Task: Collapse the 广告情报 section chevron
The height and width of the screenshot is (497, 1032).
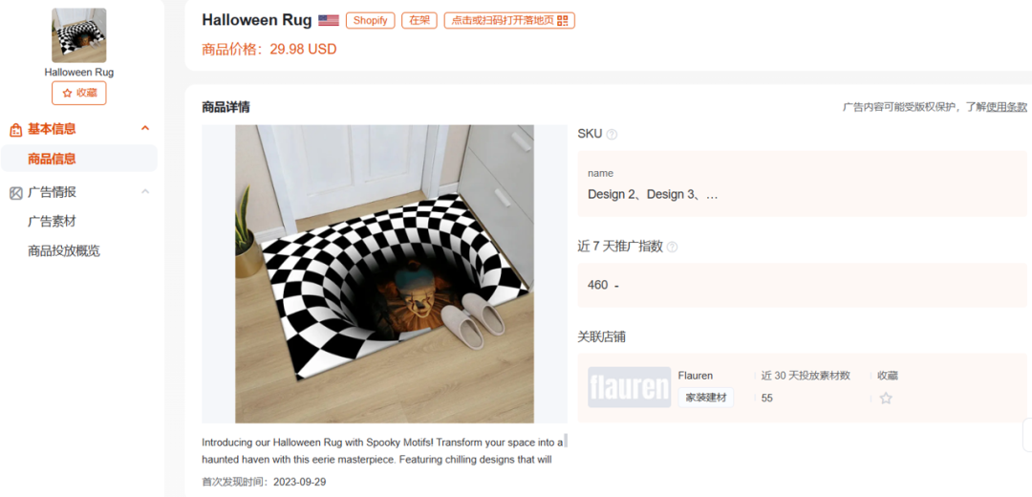Action: pos(145,191)
